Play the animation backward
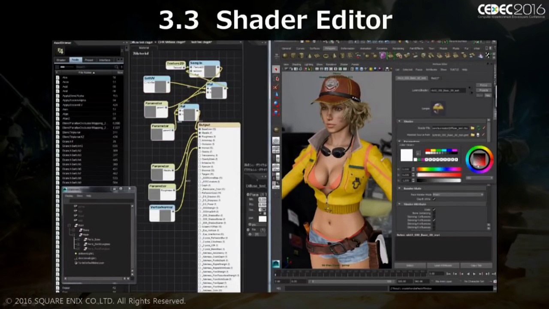Image resolution: width=549 pixels, height=309 pixels. pyautogui.click(x=468, y=274)
